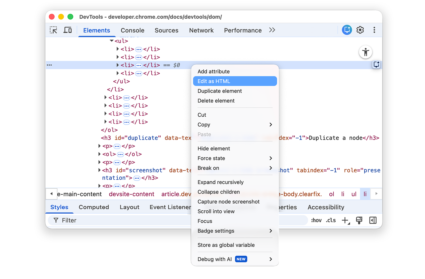This screenshot has height=279, width=425.
Task: Toggle the filter funnel in Styles pane
Action: [x=56, y=220]
